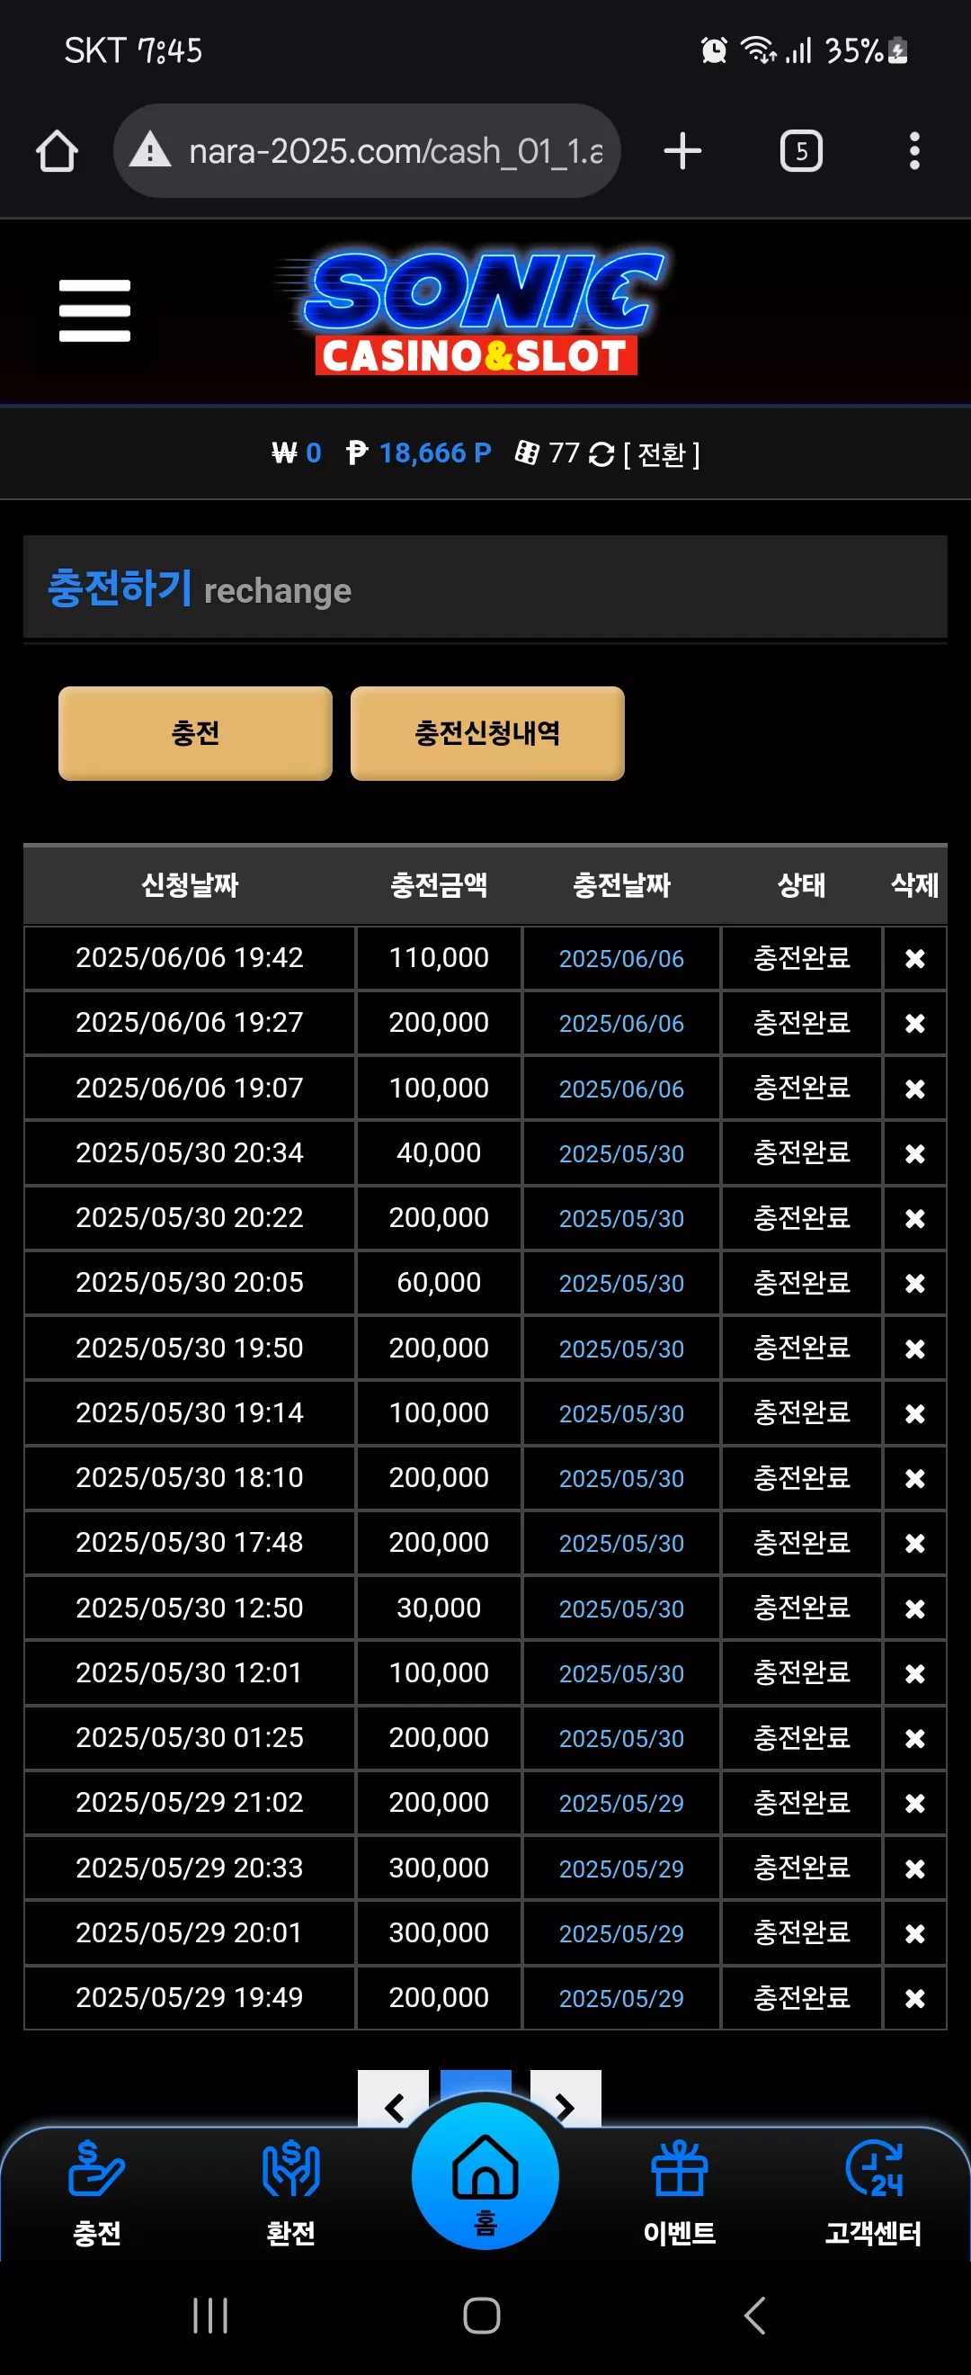971x2375 pixels.
Task: Delete the 2025/06/06 19:42 recharge entry
Action: [914, 959]
